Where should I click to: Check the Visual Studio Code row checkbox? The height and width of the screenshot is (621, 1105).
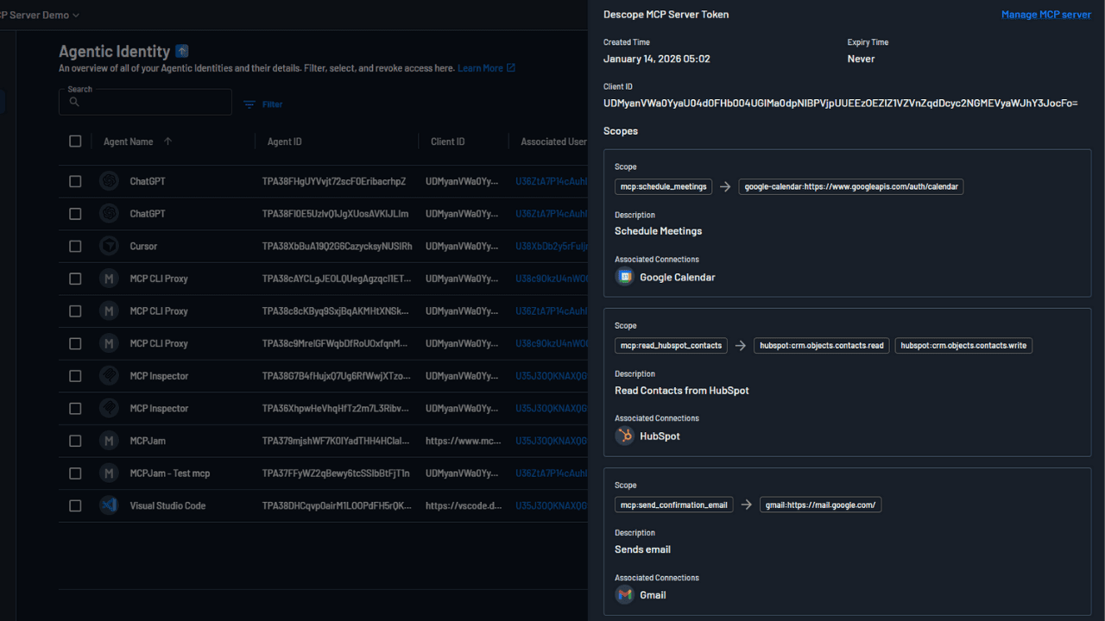[x=75, y=505]
